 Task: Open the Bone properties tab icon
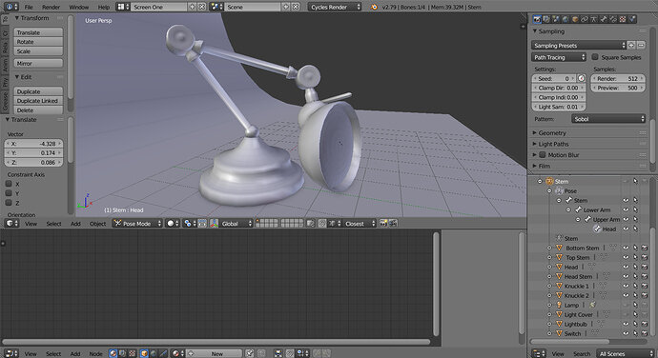coord(604,19)
